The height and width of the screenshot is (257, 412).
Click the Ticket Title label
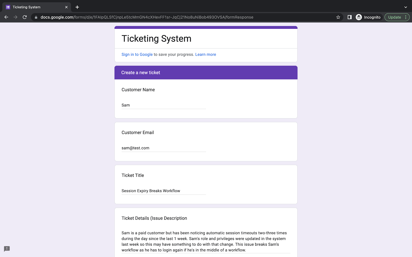click(133, 175)
